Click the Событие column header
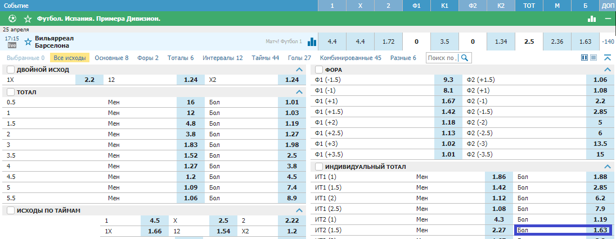The image size is (616, 239). (15, 6)
